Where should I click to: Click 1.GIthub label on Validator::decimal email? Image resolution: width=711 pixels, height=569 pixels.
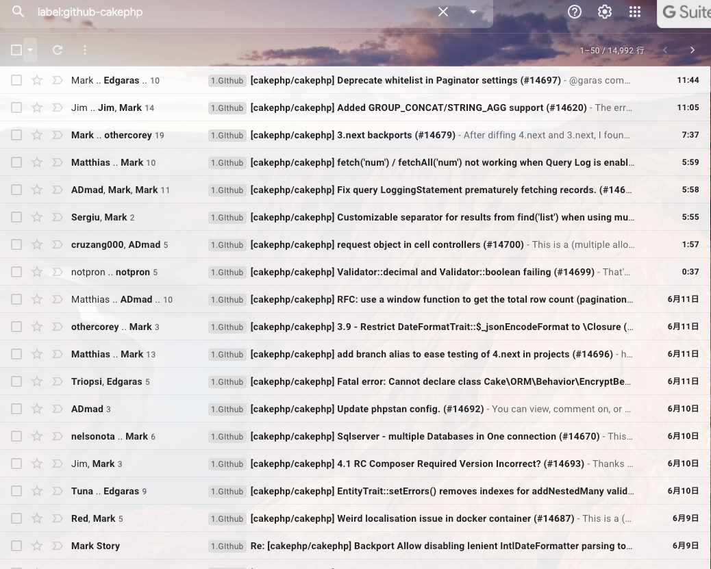coord(227,272)
